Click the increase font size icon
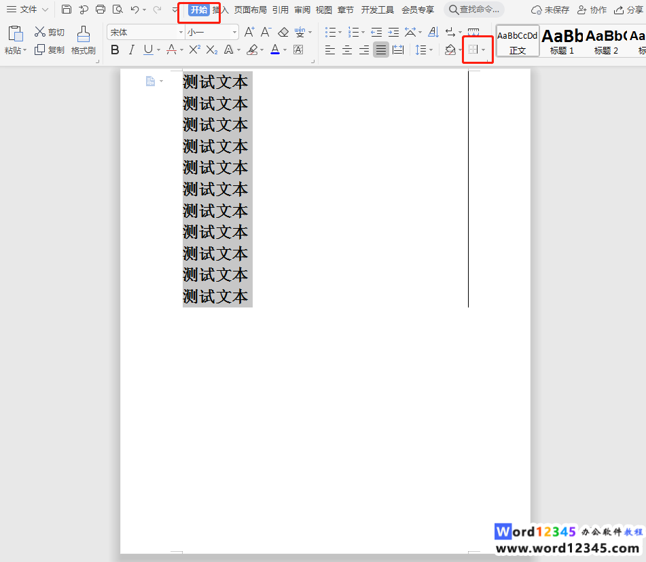 click(x=249, y=32)
